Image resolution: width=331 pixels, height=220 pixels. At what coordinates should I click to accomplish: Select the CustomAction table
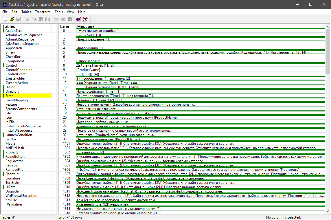coord(17,82)
